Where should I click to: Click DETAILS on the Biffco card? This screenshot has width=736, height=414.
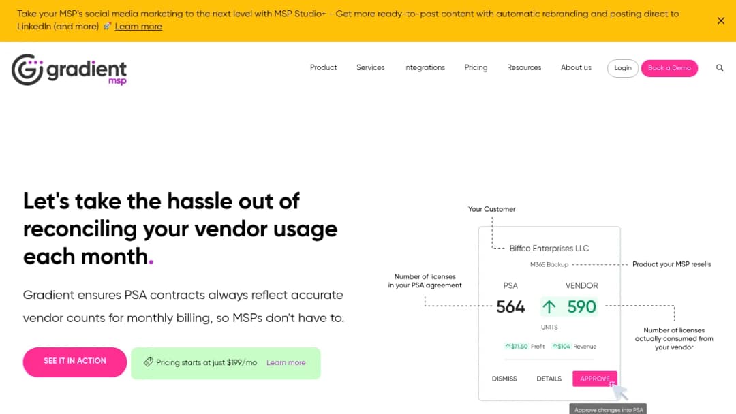pos(549,379)
